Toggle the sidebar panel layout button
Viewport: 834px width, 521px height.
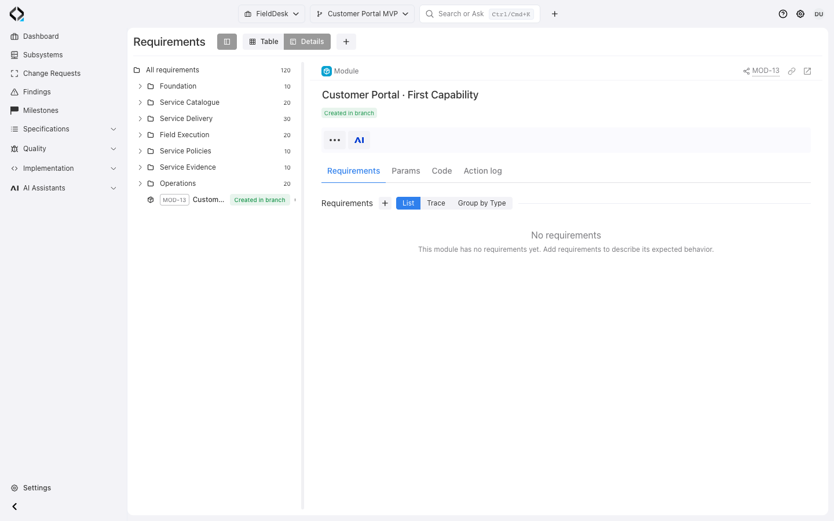pyautogui.click(x=227, y=42)
